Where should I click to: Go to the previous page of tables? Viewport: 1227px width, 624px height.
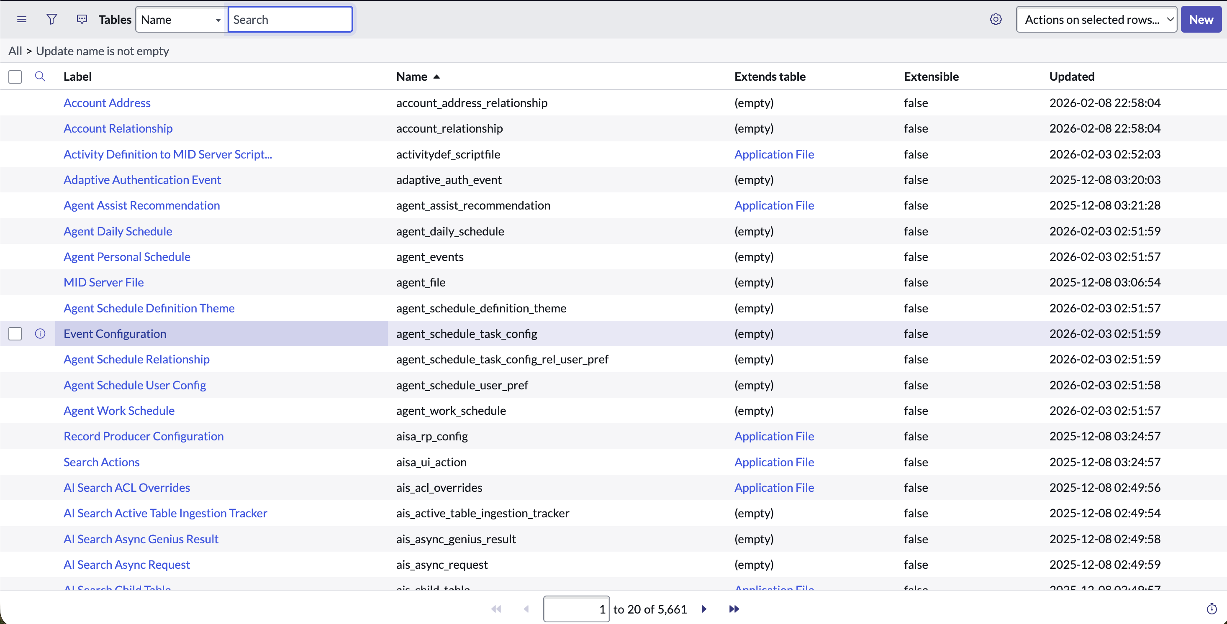pos(526,609)
